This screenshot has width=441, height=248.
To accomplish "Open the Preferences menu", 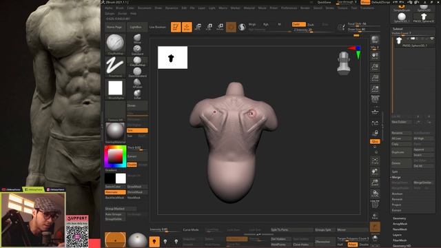I will 289,8.
